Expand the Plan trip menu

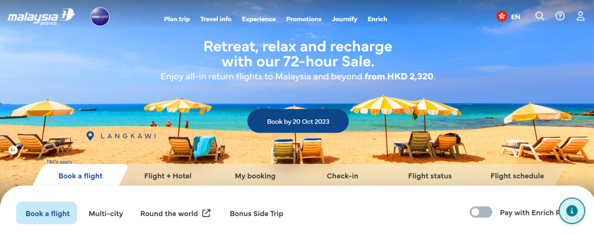[x=177, y=19]
